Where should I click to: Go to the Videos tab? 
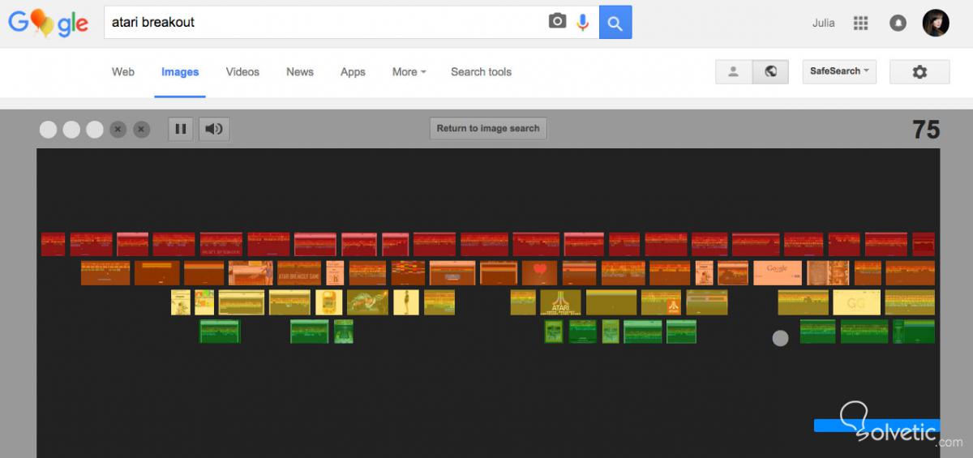pyautogui.click(x=242, y=71)
